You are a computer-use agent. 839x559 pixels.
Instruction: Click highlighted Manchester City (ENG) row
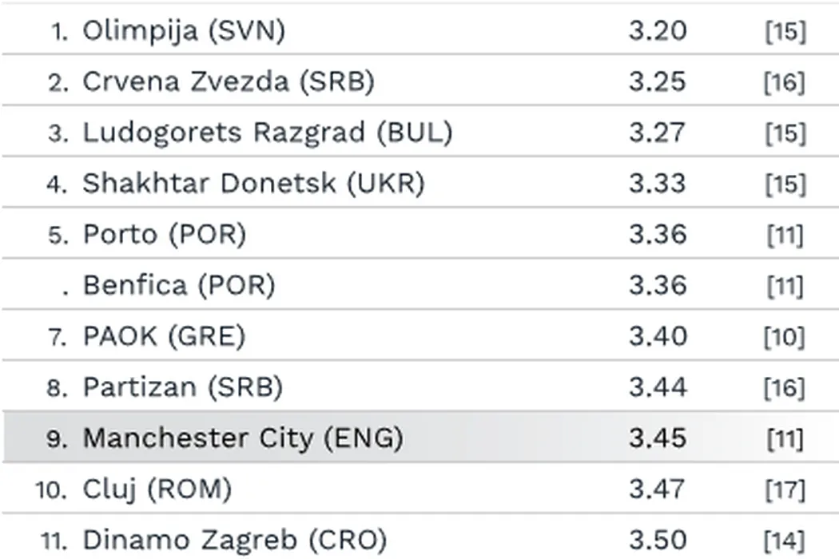pyautogui.click(x=243, y=438)
